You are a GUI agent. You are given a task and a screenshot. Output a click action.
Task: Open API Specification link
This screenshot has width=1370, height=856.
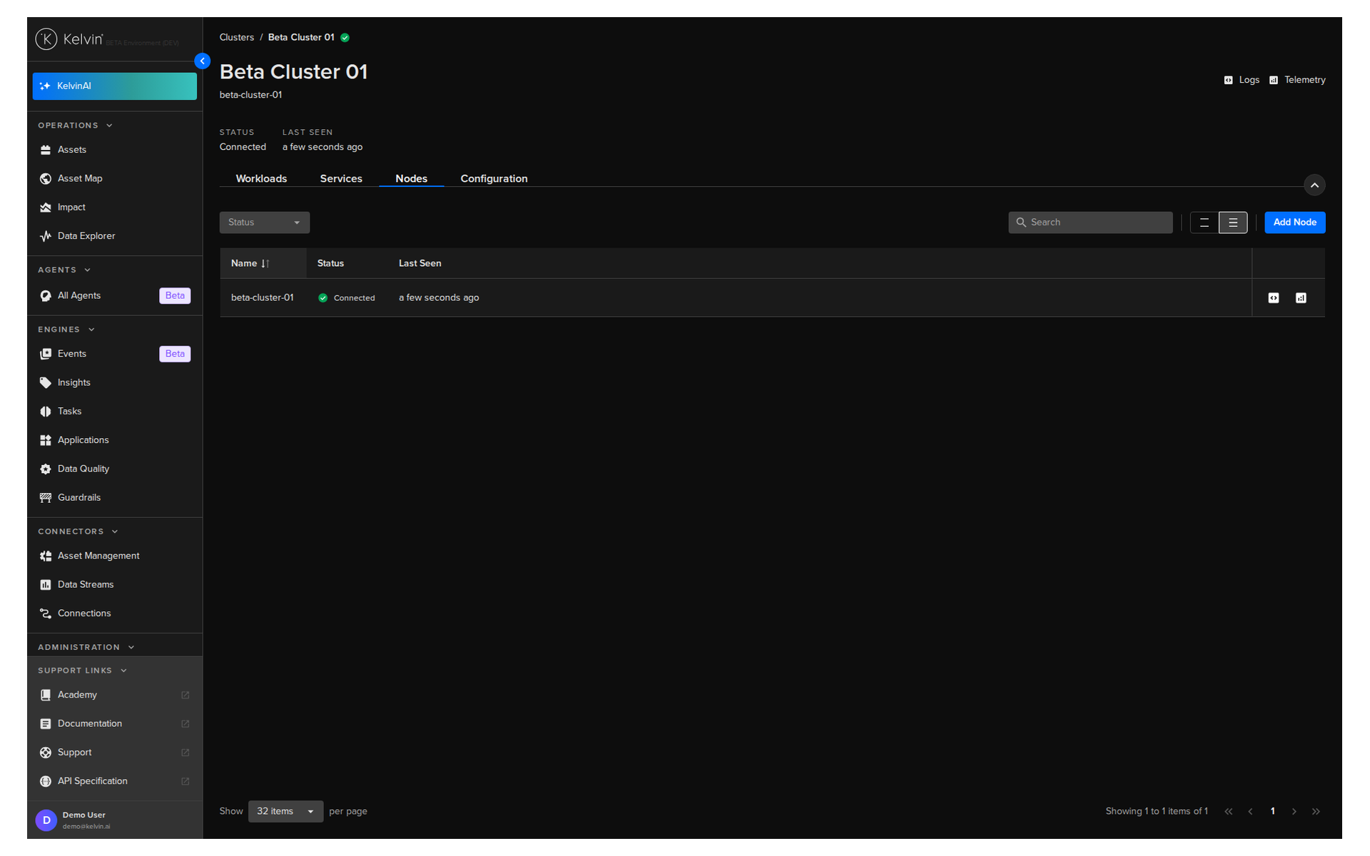114,781
